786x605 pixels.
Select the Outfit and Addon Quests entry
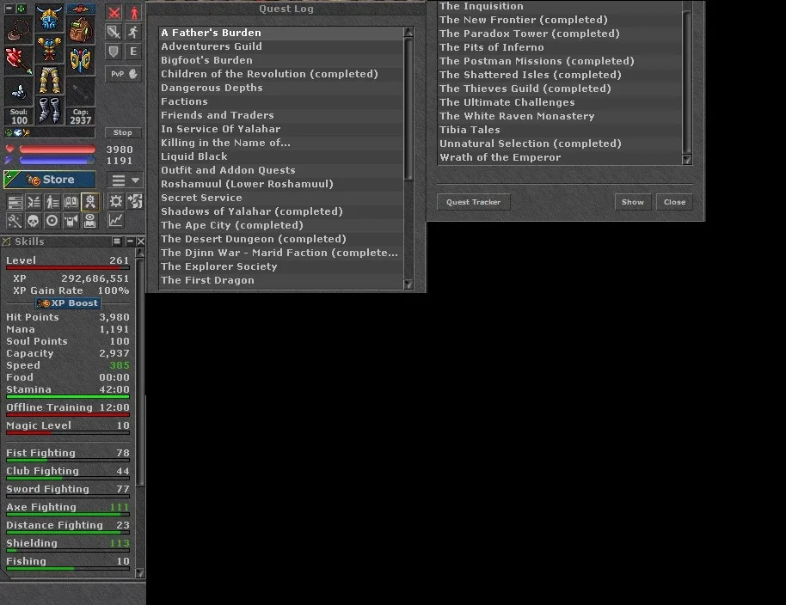281,170
